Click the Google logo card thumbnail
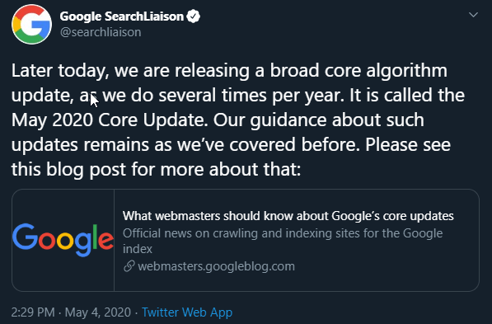 coord(63,240)
